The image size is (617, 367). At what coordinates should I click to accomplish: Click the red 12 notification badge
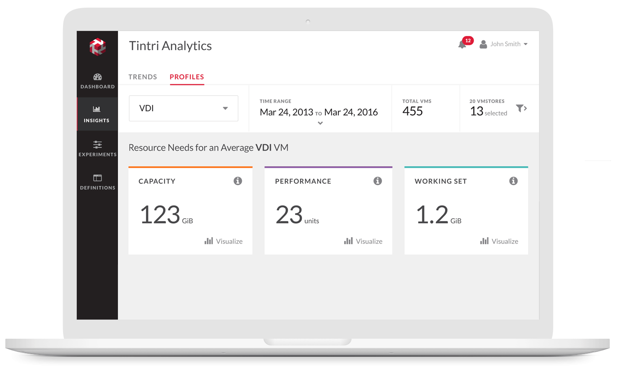(x=468, y=41)
